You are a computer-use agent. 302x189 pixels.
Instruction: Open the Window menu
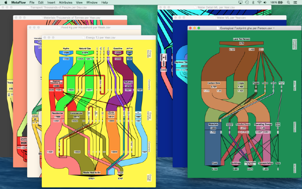(x=92, y=3)
